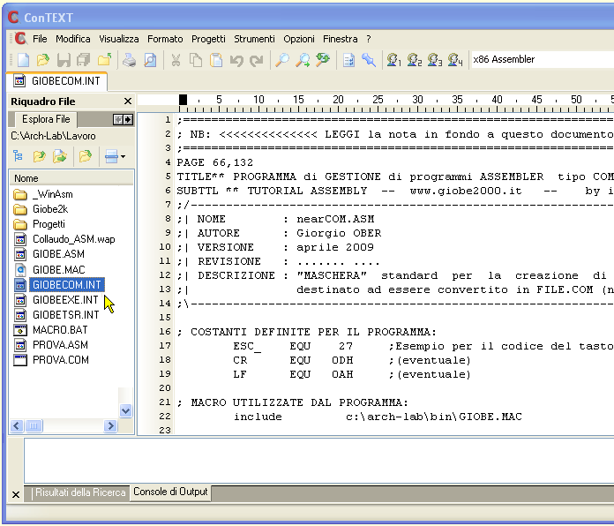Click second folder icon in file panel toolbar
Image resolution: width=614 pixels, height=526 pixels.
point(59,156)
